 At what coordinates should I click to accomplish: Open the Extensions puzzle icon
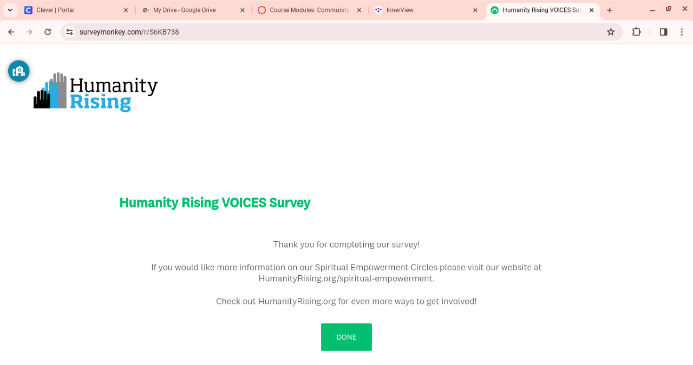(x=637, y=32)
